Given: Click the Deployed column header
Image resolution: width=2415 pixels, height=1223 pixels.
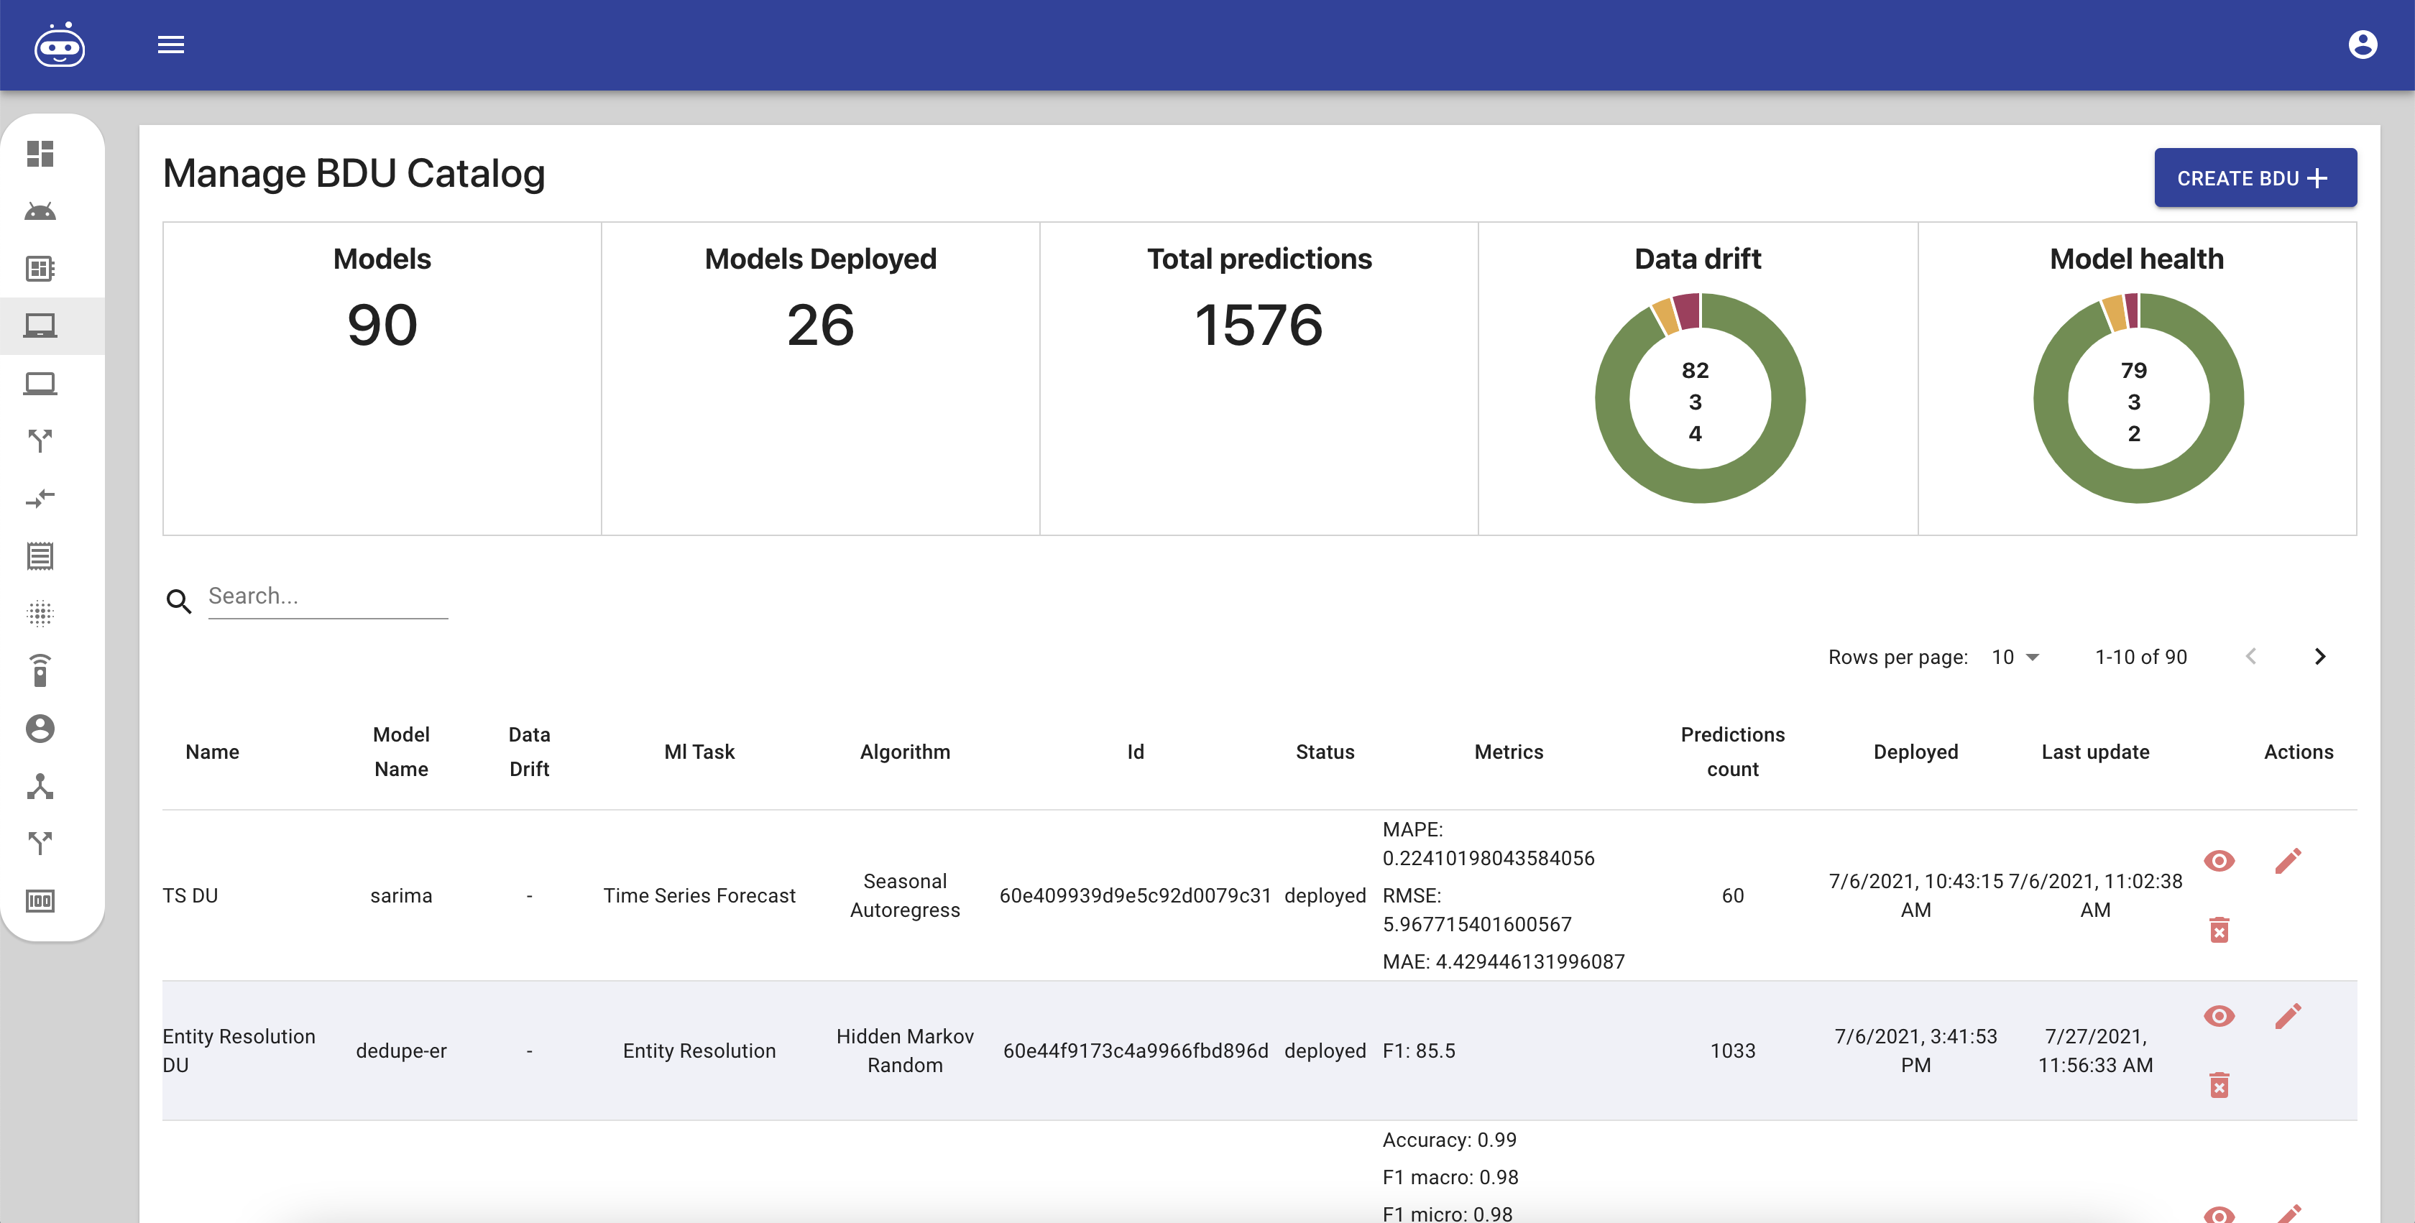Looking at the screenshot, I should click(x=1915, y=752).
